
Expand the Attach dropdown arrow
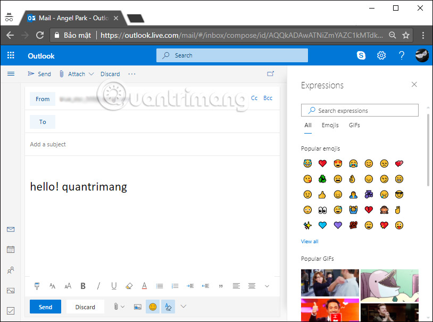tap(90, 74)
